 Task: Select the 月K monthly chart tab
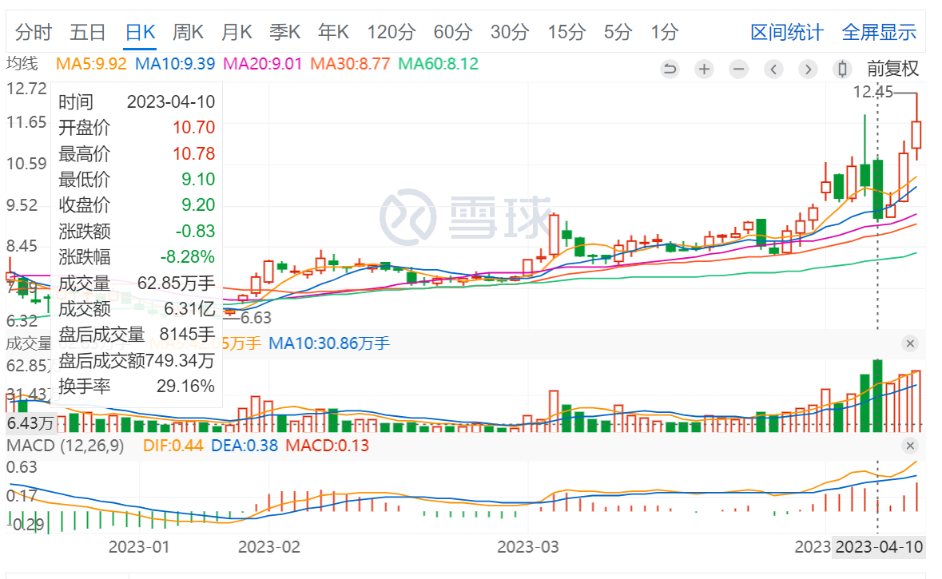tap(236, 32)
